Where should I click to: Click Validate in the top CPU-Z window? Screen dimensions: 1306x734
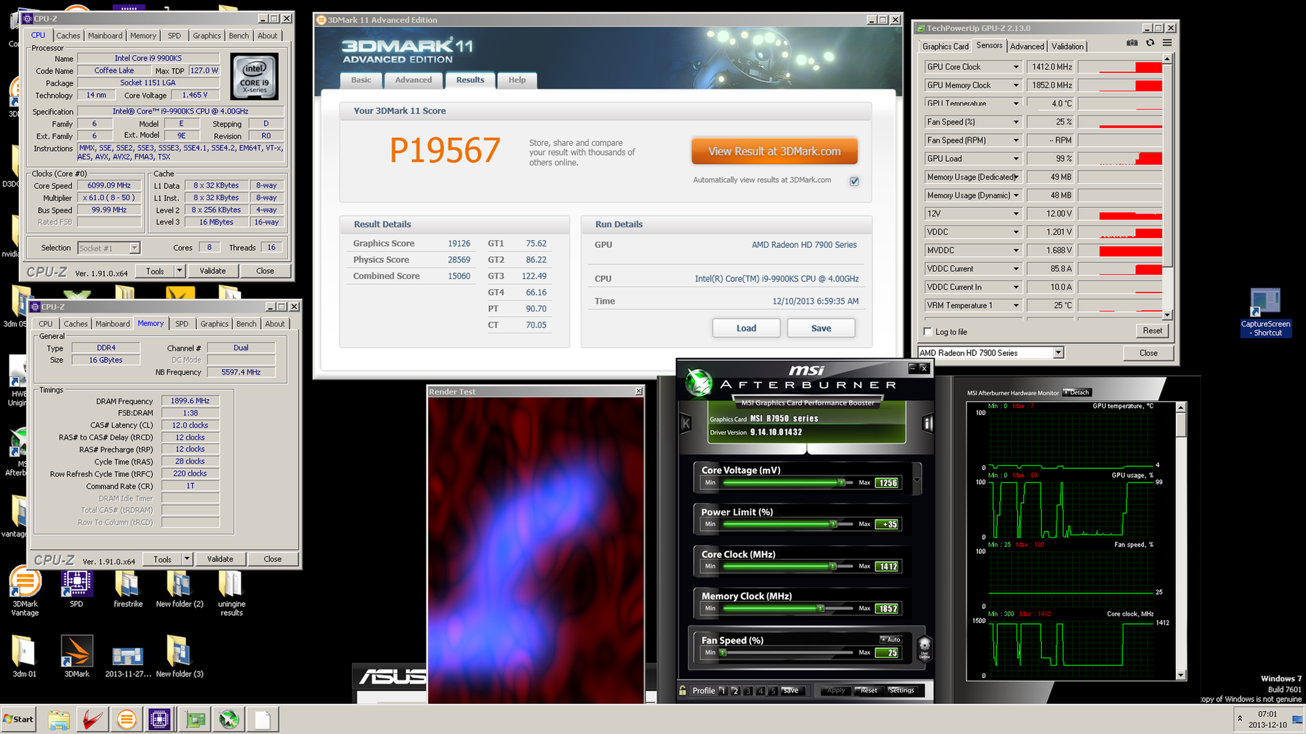click(213, 271)
